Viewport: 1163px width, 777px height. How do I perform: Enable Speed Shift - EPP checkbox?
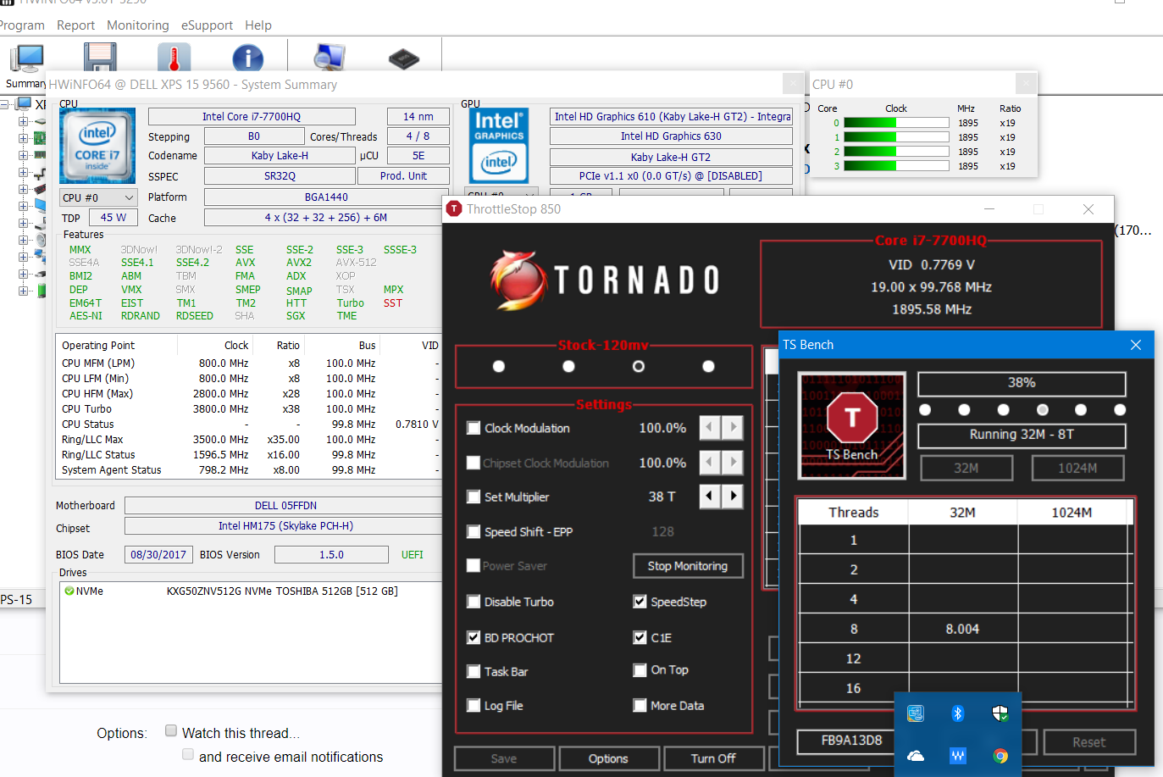click(x=474, y=531)
